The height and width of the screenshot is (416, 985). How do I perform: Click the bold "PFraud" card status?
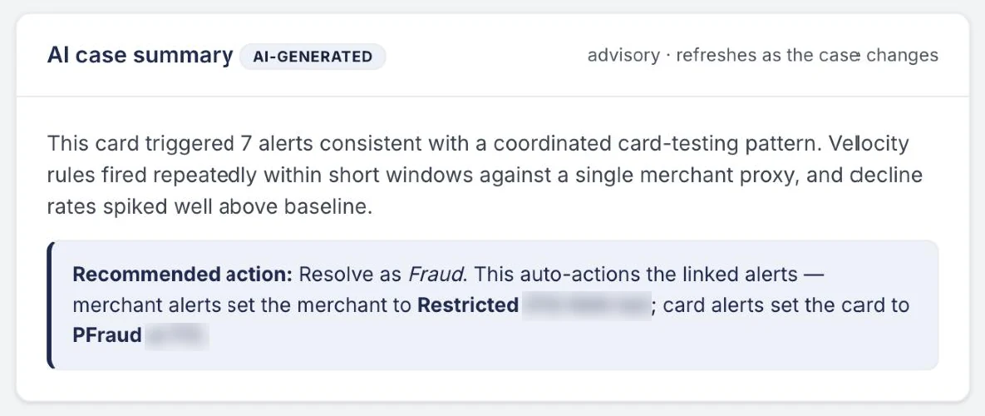point(106,335)
